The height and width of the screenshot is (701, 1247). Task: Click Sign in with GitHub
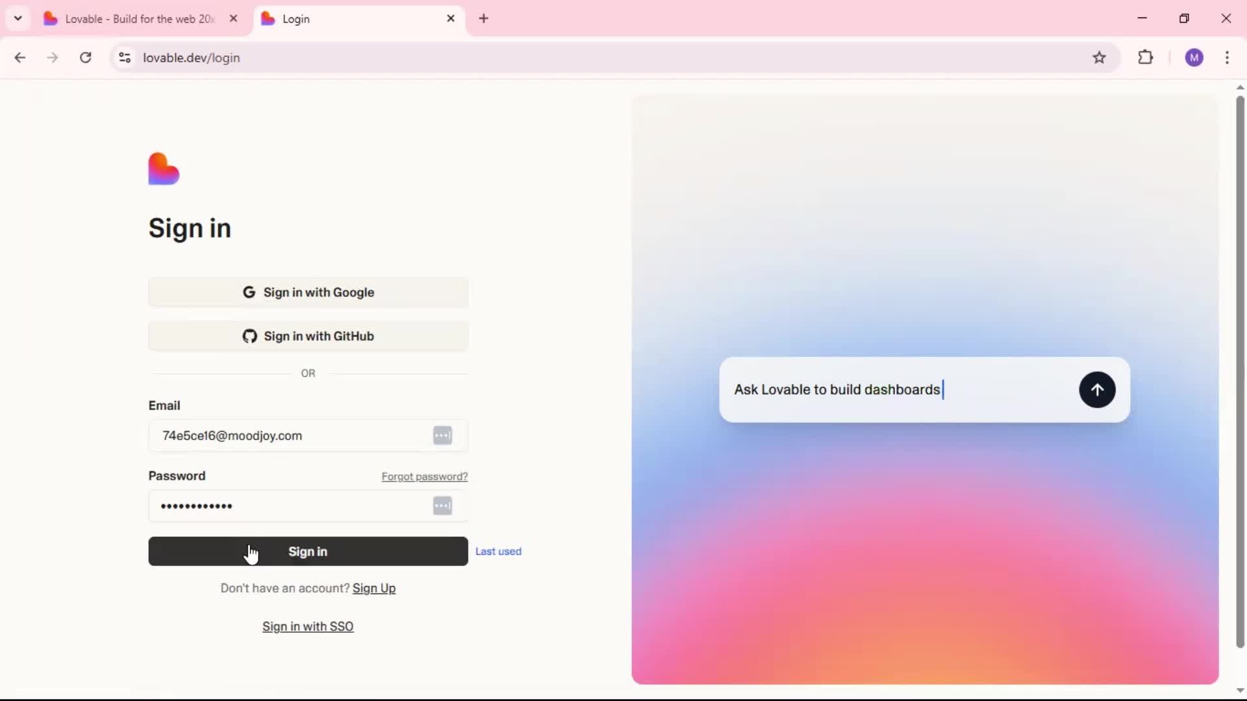point(308,336)
